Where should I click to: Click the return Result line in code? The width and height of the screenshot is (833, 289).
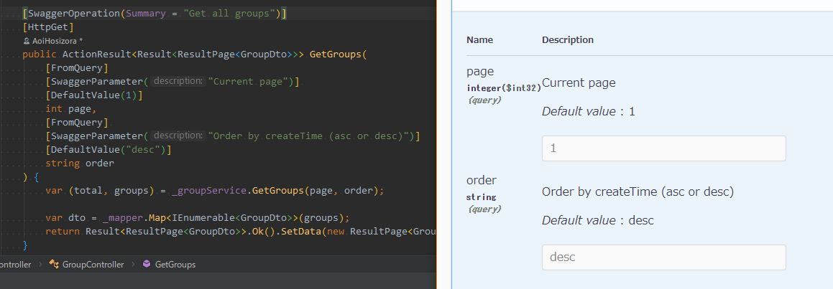pos(240,231)
